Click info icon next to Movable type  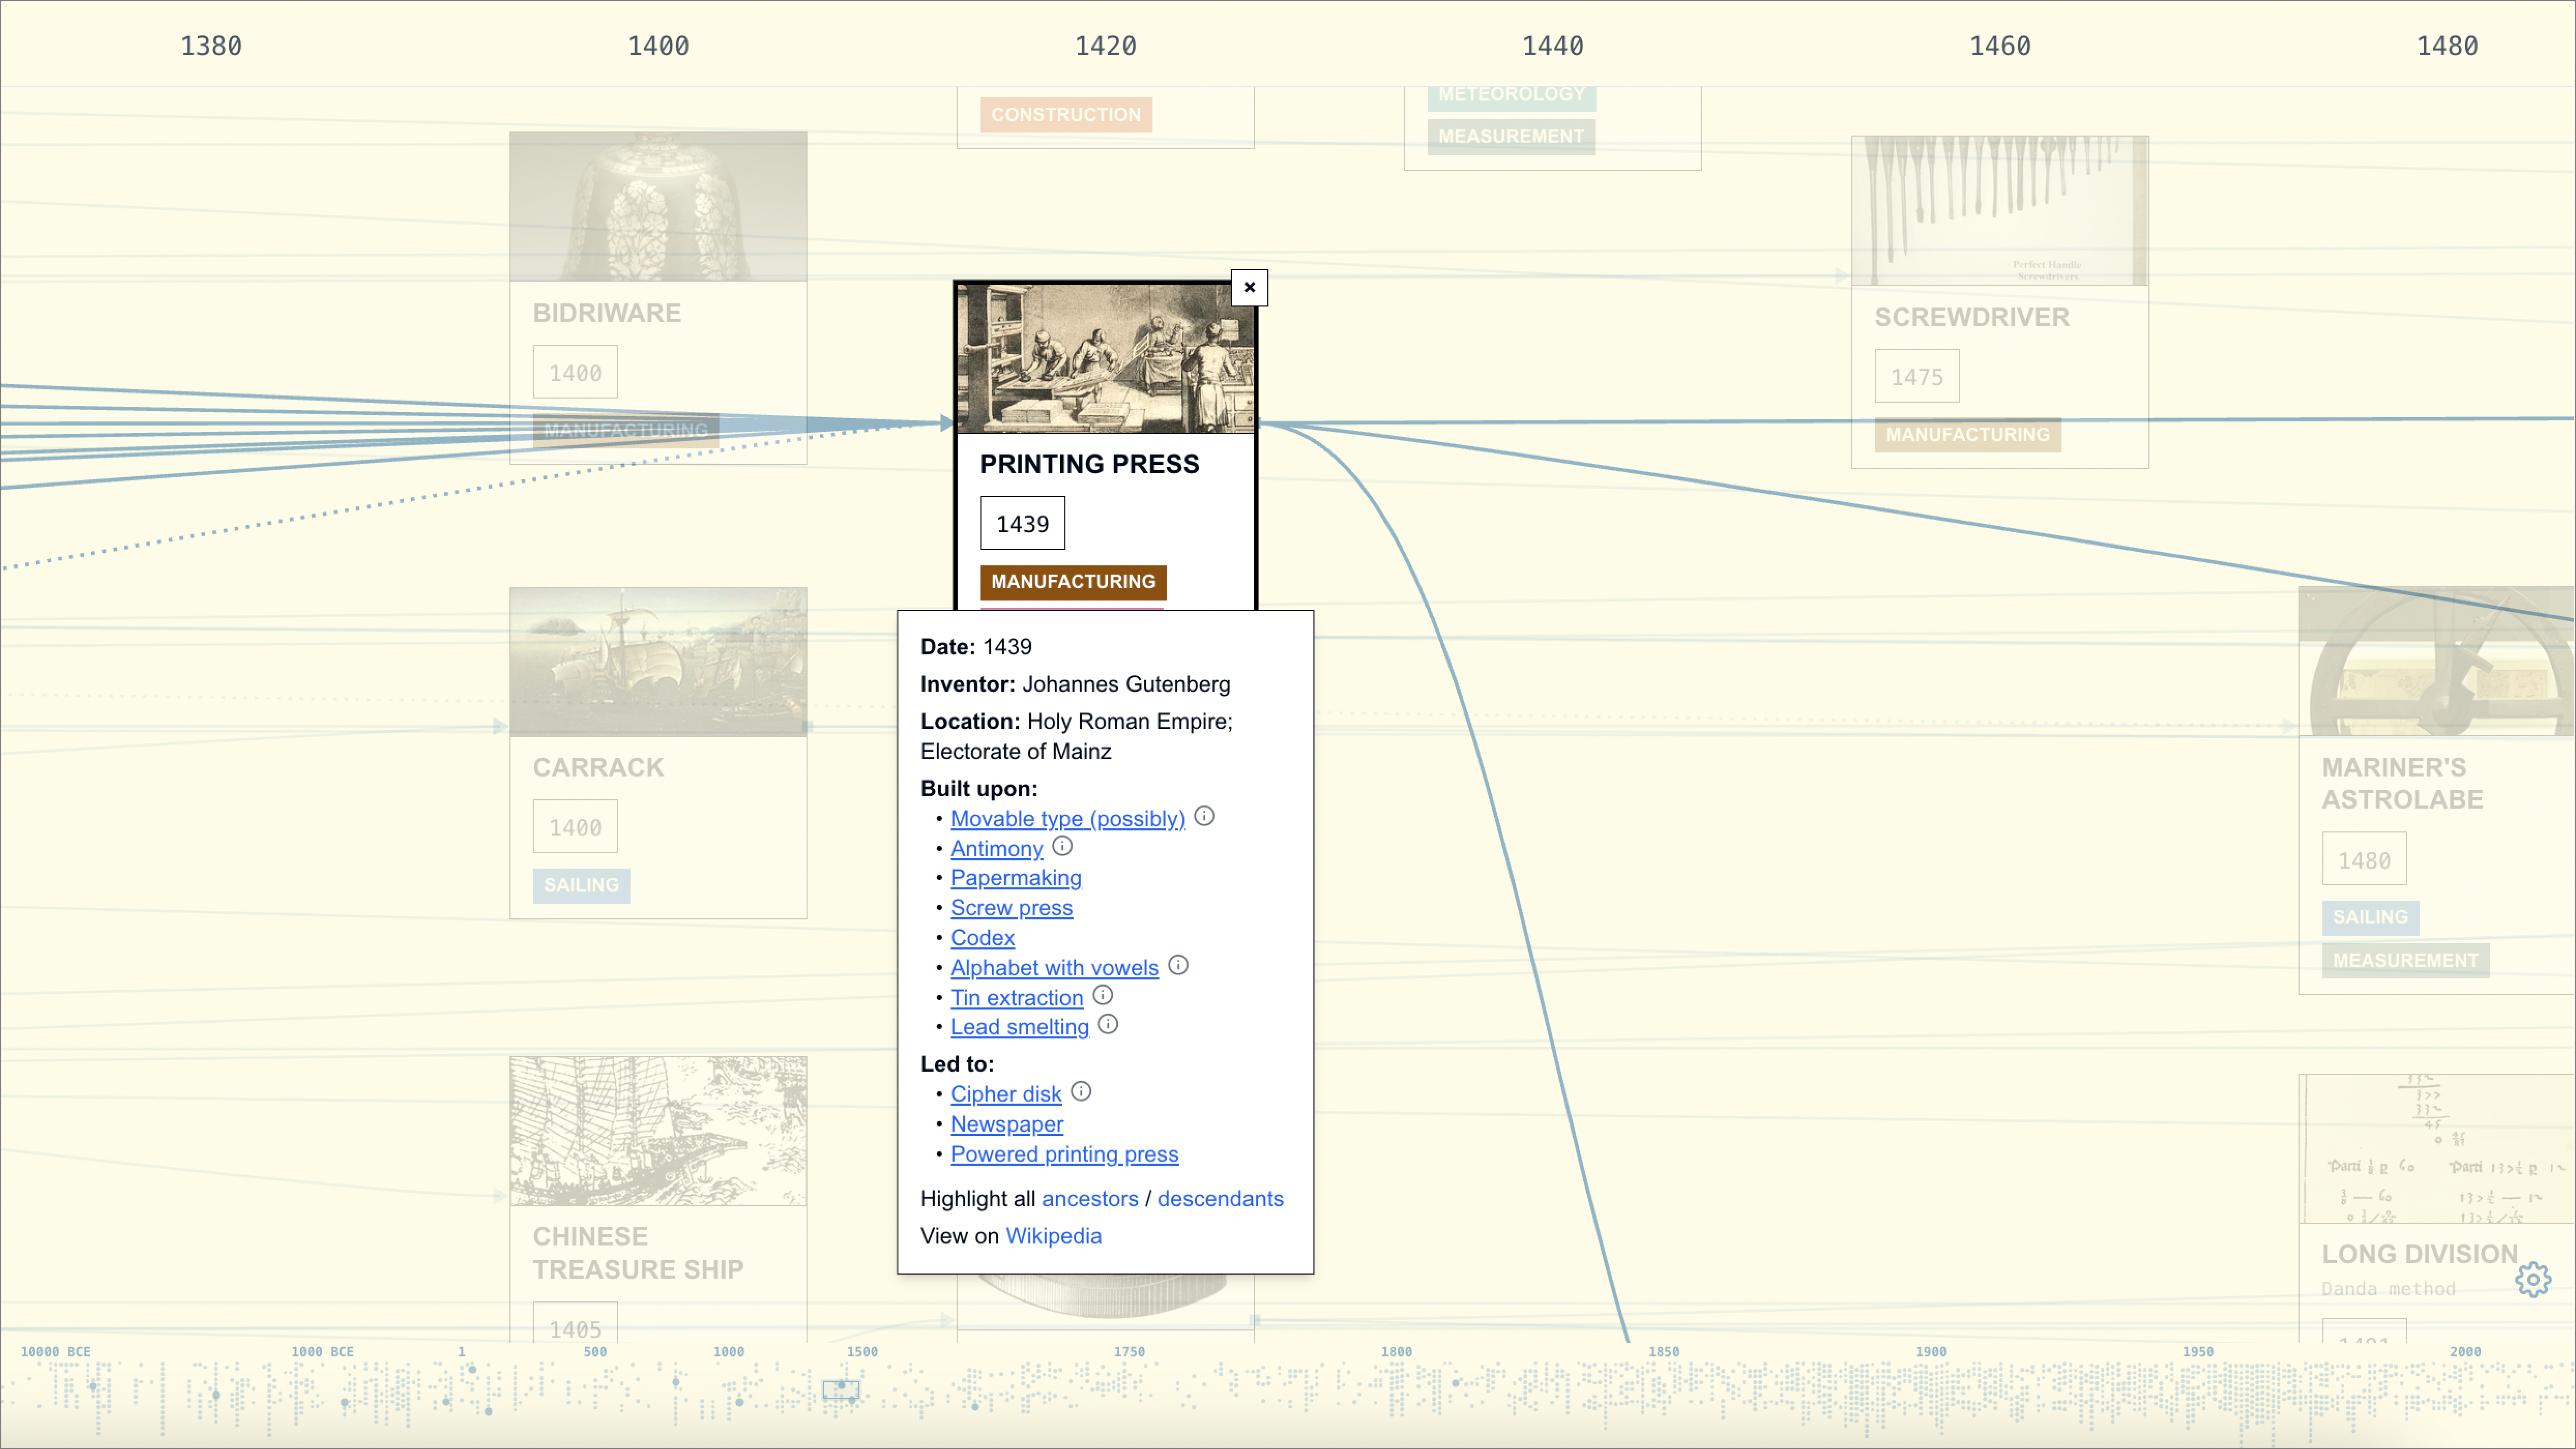click(1204, 816)
